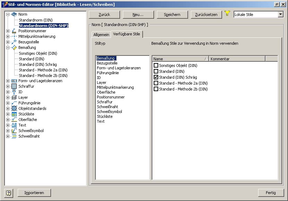Image resolution: width=288 pixels, height=201 pixels.
Task: Click the Zurücksetzen reset button
Action: pos(206,15)
